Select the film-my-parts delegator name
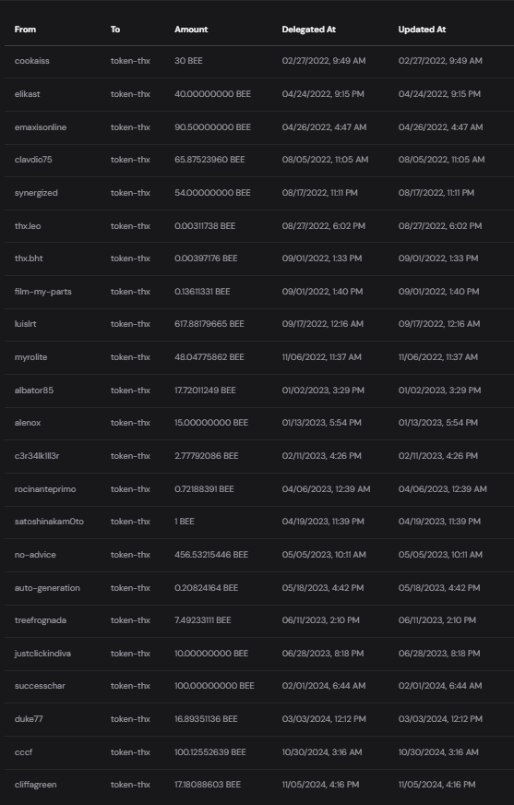 (x=43, y=292)
